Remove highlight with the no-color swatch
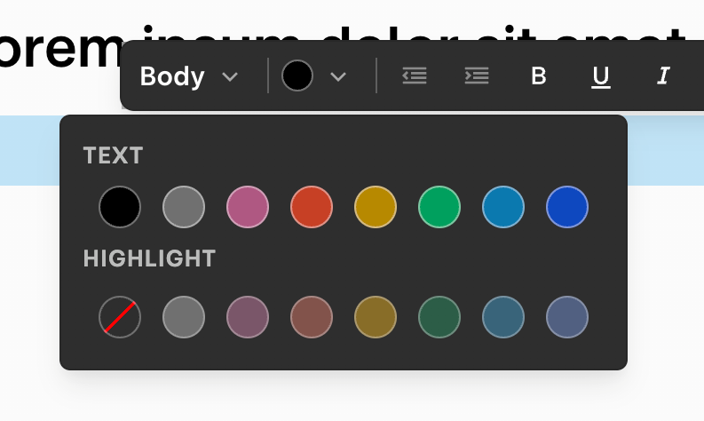The image size is (704, 421). (x=120, y=317)
